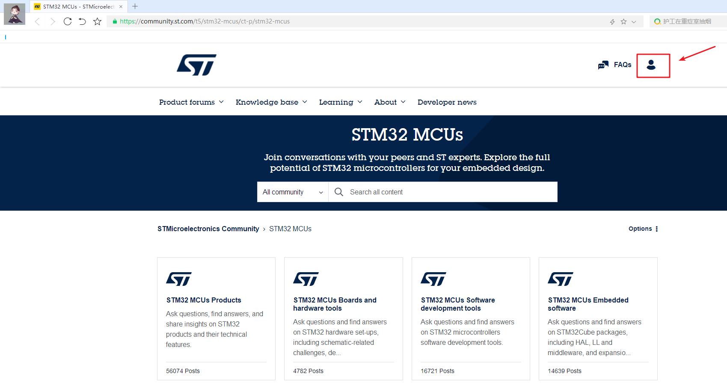Viewport: 727px width, 385px height.
Task: Expand the Product forums menu
Action: pos(191,102)
